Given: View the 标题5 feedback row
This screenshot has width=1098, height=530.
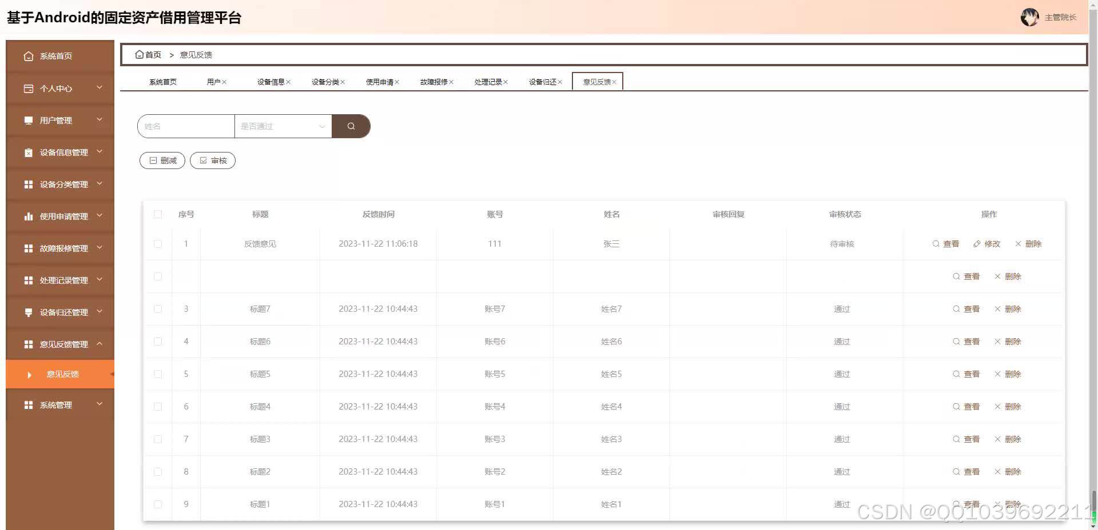Looking at the screenshot, I should [x=966, y=374].
